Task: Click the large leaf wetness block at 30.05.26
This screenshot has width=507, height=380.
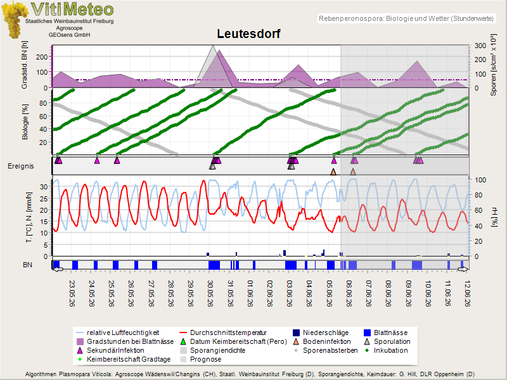Action: pyautogui.click(x=214, y=265)
